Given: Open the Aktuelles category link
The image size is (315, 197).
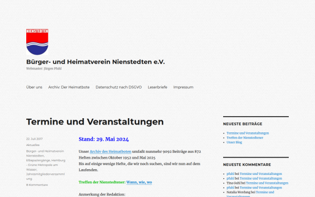Looking at the screenshot, I should 33,145.
